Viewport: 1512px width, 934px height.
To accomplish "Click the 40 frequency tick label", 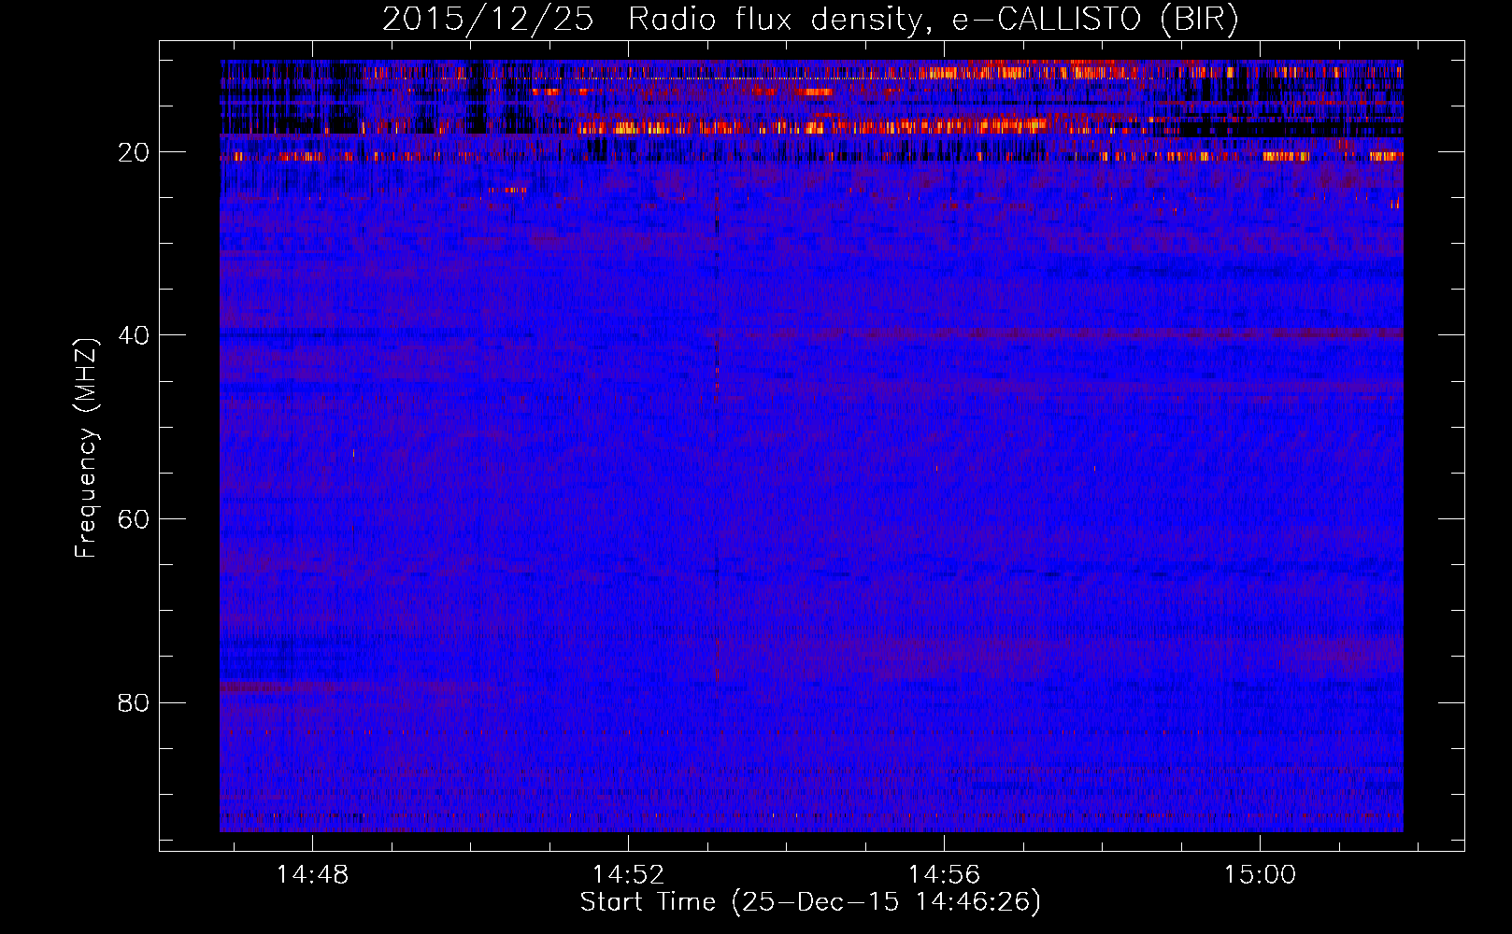I will coord(135,335).
